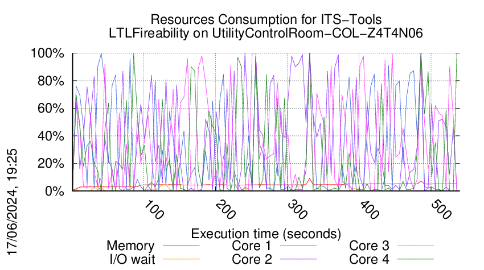Click the 100 x-axis tick label
Screen dimensions: 484x270
coord(154,210)
